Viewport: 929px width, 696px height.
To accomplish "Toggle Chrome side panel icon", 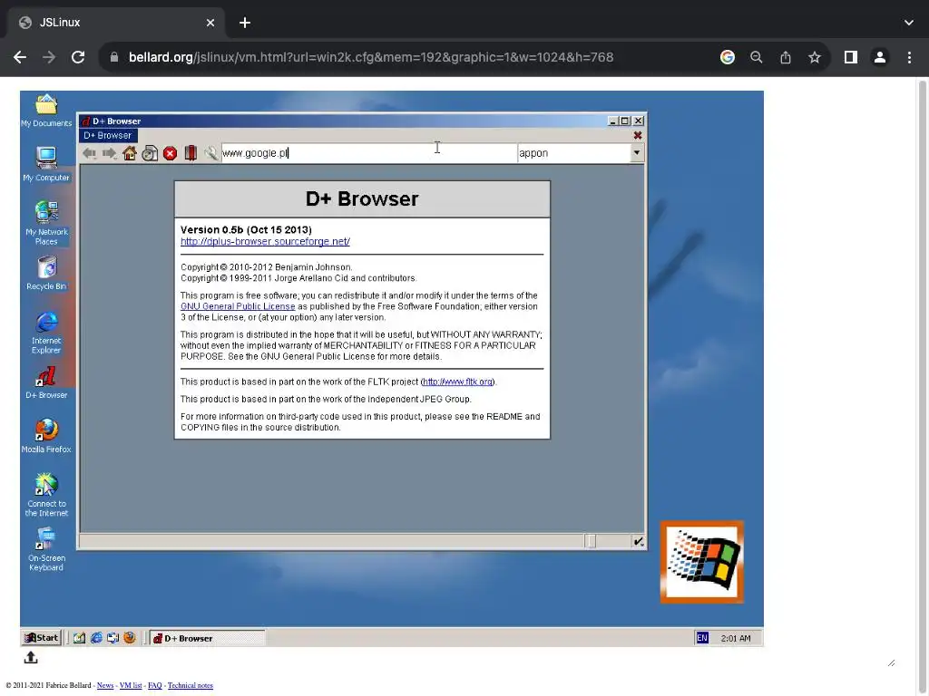I will [x=851, y=57].
